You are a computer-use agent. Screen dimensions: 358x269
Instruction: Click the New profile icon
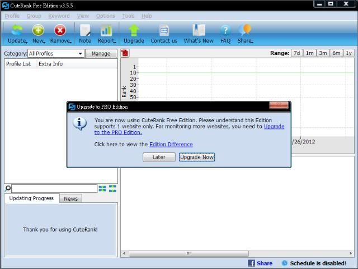point(38,31)
